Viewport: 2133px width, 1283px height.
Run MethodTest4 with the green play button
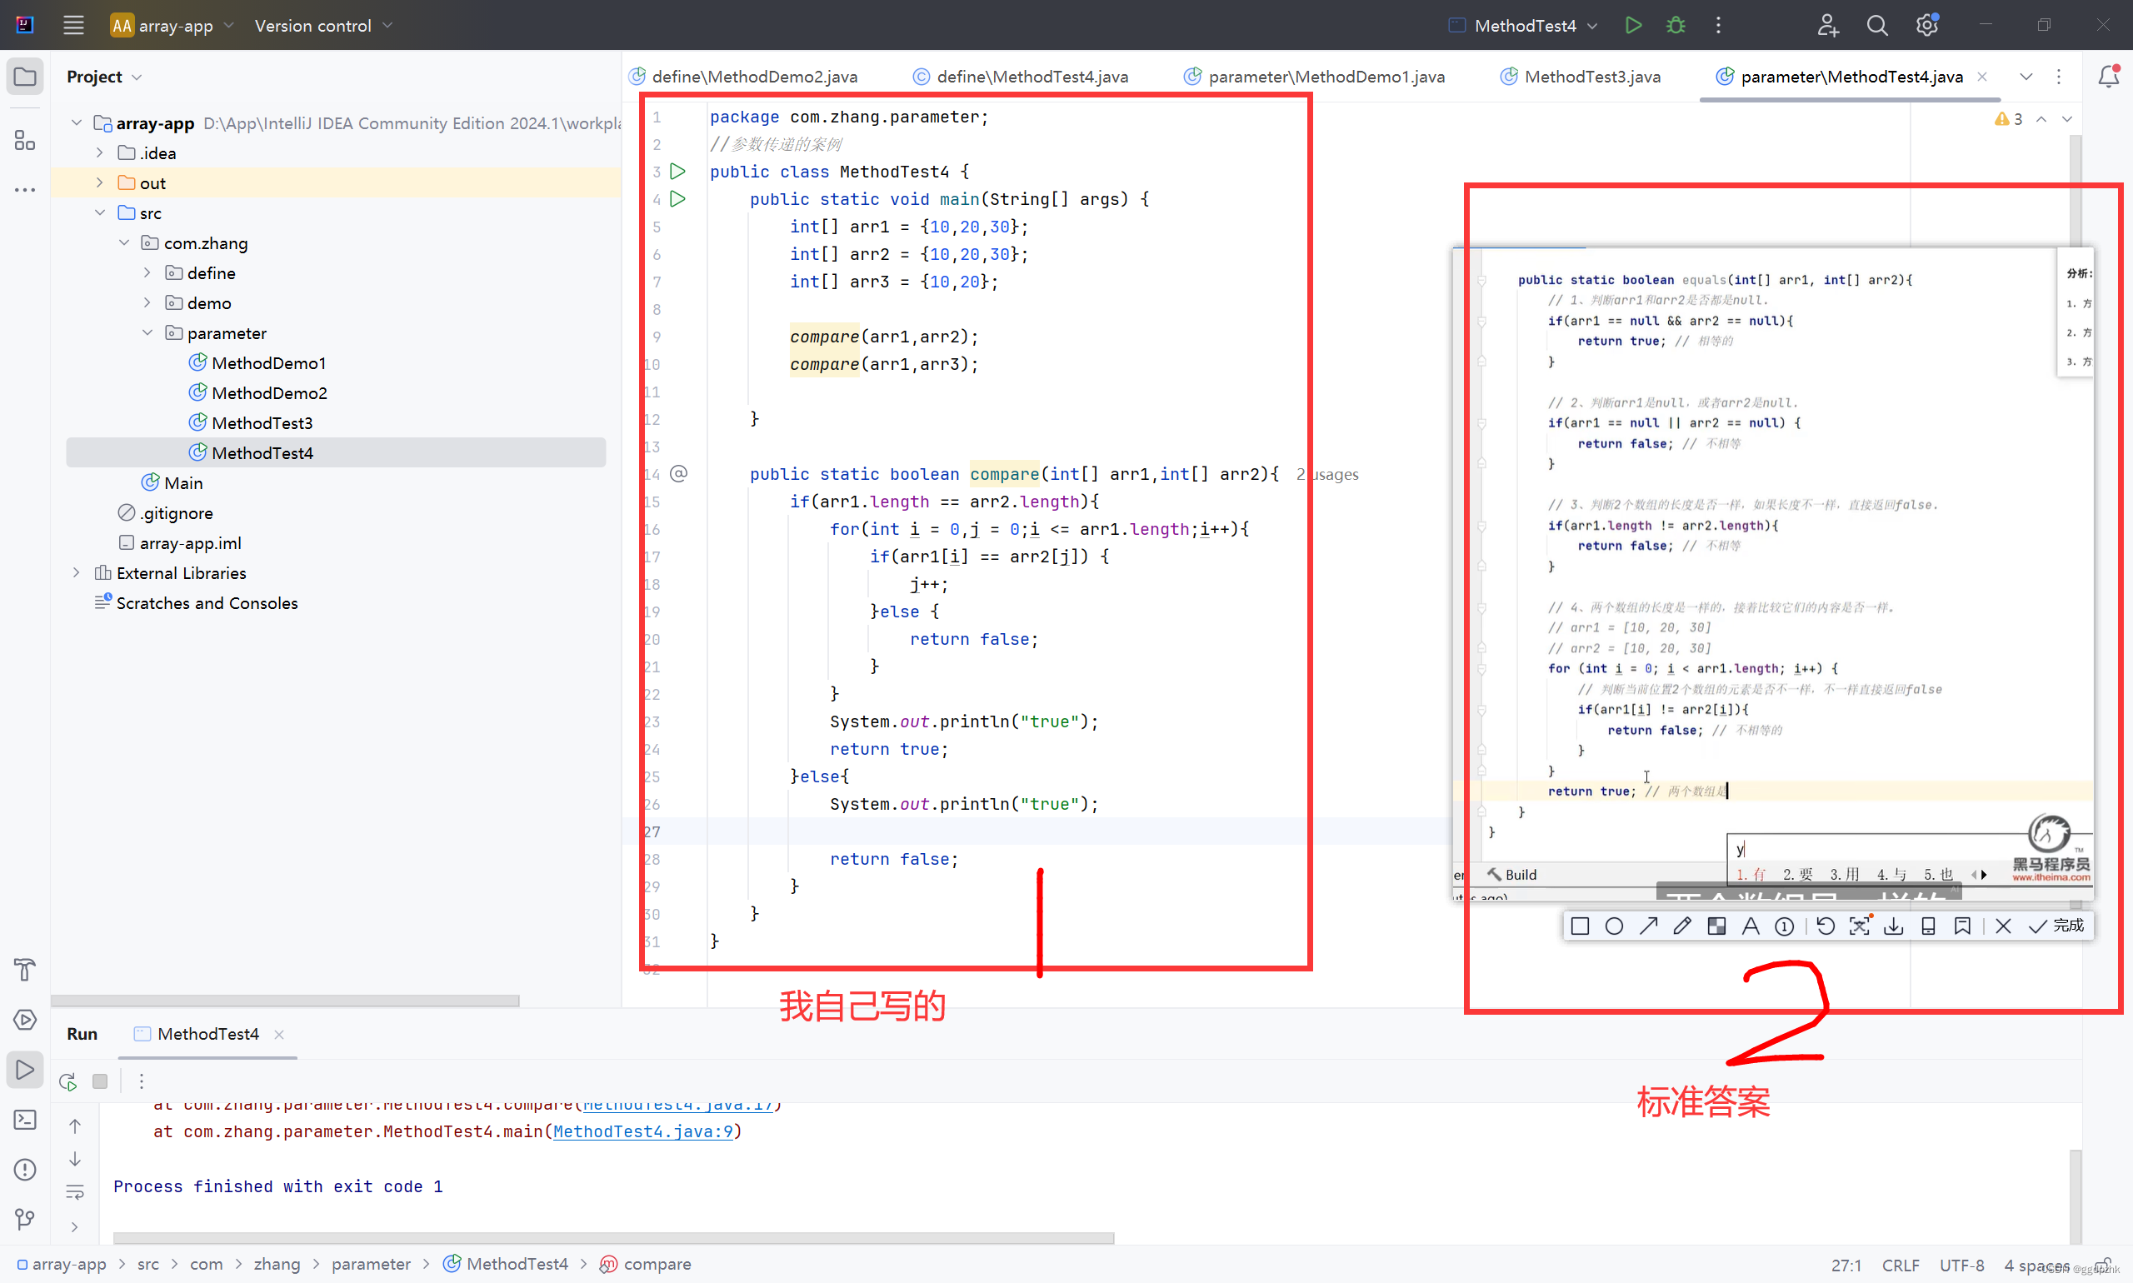pyautogui.click(x=1632, y=25)
